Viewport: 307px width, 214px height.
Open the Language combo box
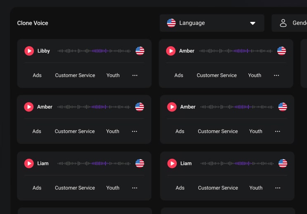point(212,23)
